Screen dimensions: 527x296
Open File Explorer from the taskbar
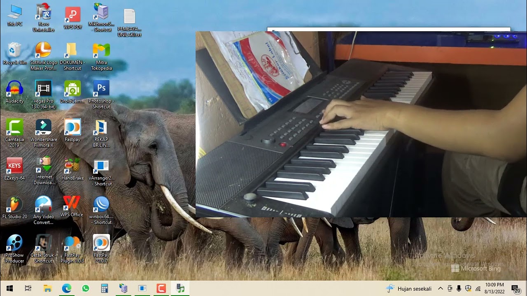coord(47,289)
